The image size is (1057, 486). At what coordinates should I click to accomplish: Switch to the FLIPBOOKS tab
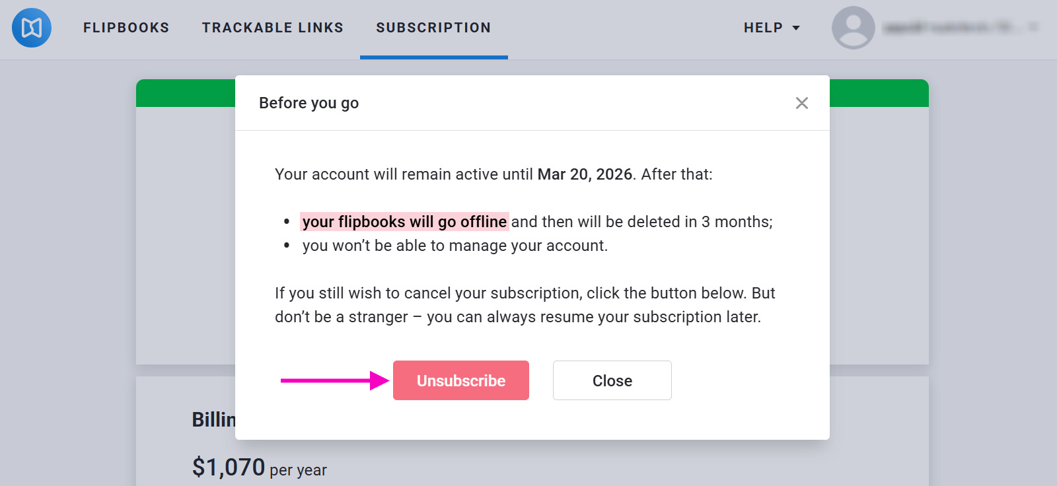(126, 28)
